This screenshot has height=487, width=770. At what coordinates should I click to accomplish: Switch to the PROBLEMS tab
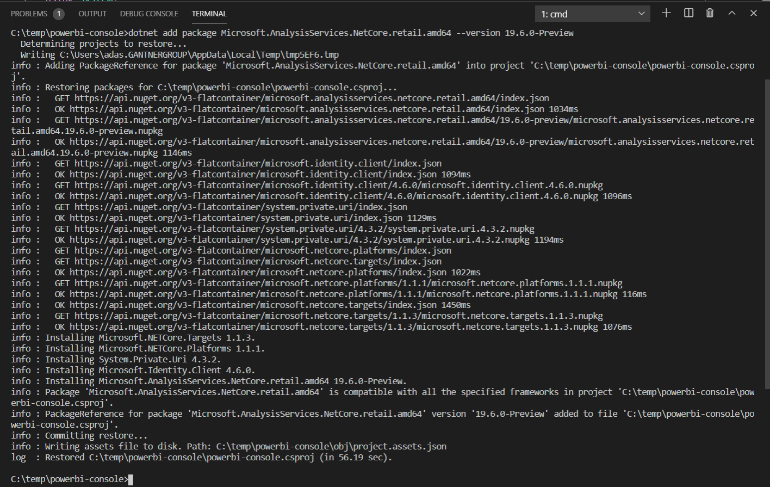click(37, 14)
